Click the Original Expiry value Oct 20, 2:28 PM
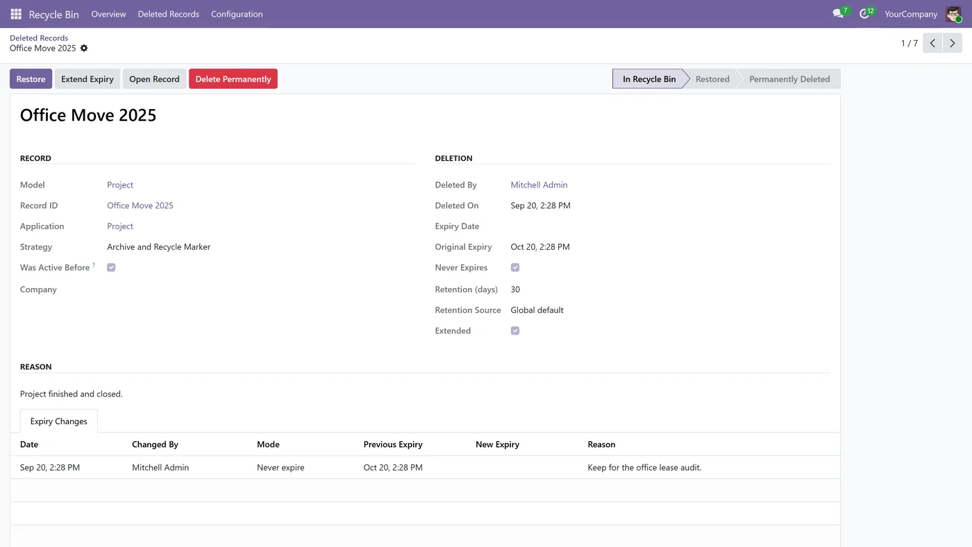The image size is (972, 547). (x=540, y=247)
